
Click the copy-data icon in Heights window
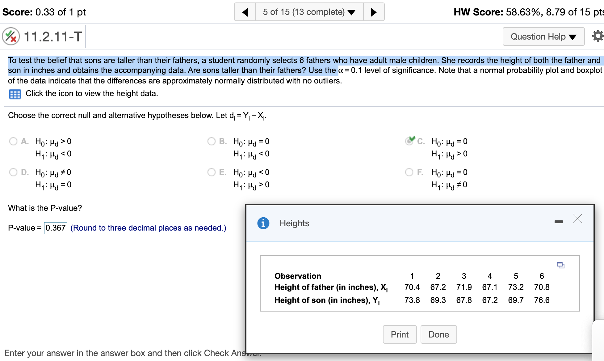560,265
